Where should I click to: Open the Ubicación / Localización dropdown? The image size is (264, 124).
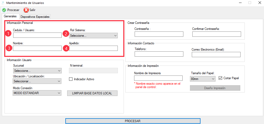(37, 81)
